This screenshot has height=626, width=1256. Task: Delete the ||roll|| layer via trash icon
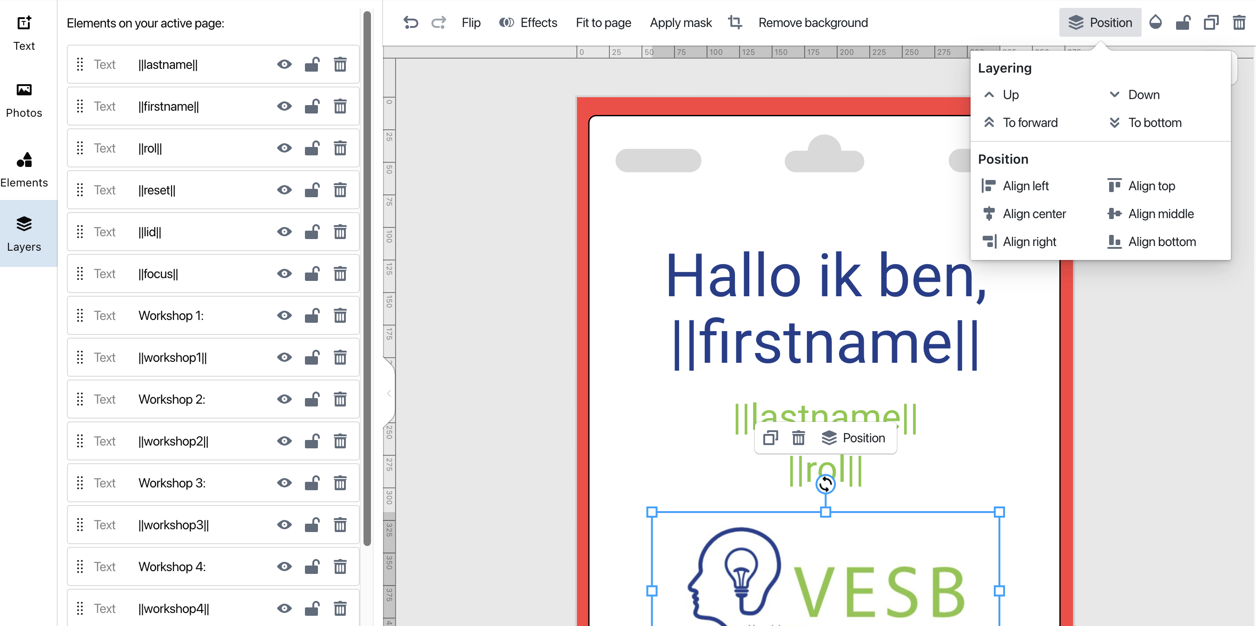[340, 148]
